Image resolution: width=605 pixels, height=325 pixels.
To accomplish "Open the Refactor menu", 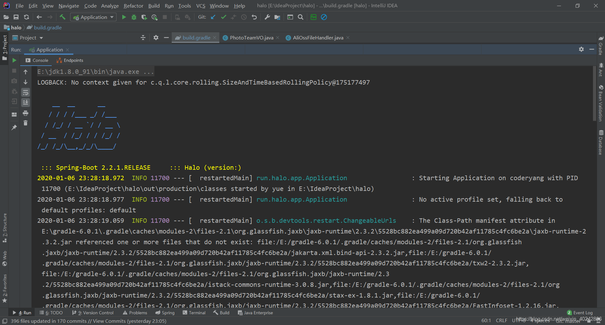I will tap(133, 6).
